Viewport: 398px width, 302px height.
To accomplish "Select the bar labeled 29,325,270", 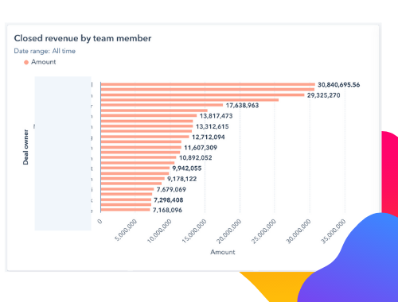I will coord(202,95).
